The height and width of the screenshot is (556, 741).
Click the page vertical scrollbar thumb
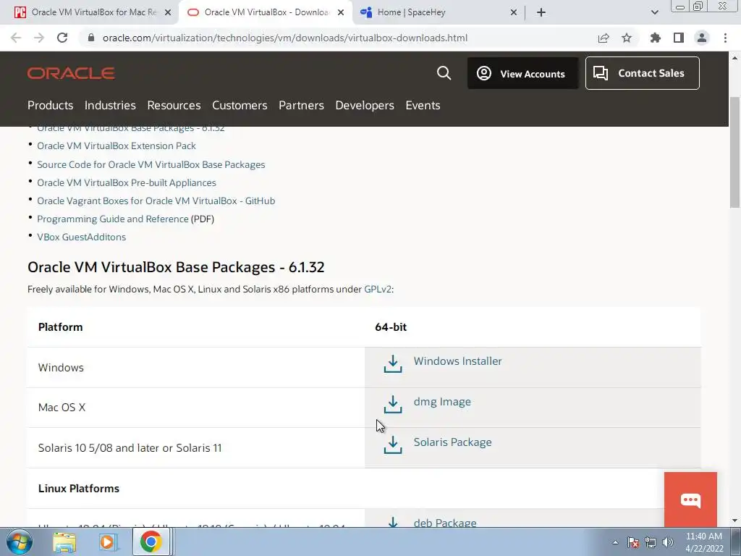point(735,152)
